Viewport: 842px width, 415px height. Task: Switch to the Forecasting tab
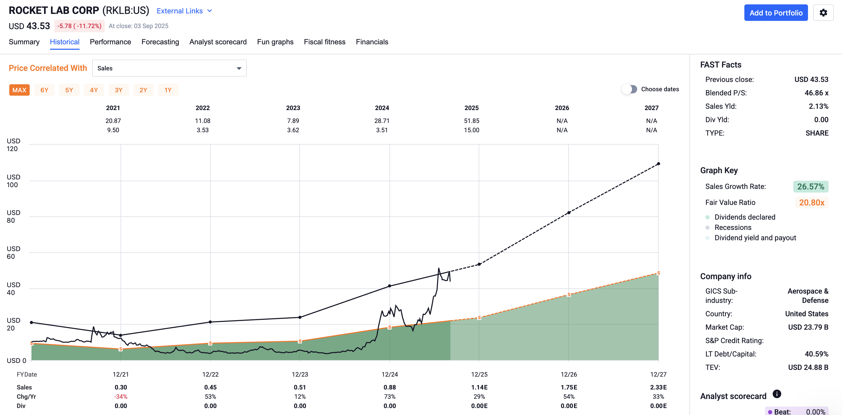[x=160, y=42]
